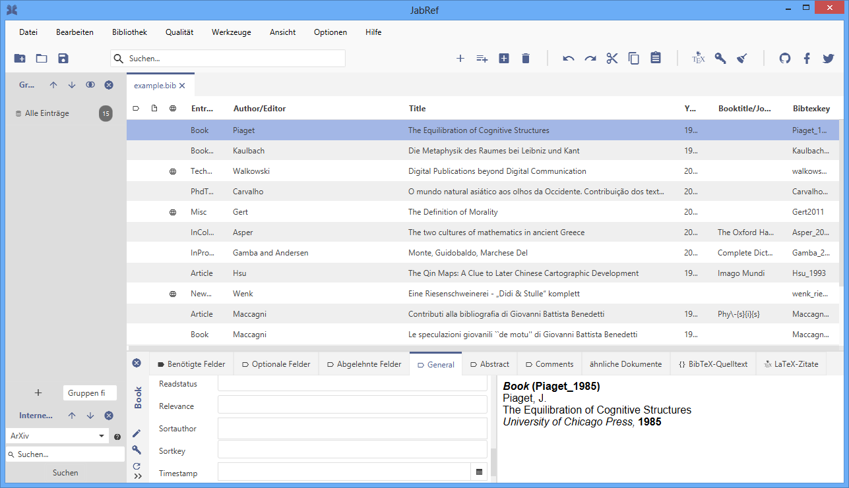The width and height of the screenshot is (849, 488).
Task: Jump to the next entry with the chevrons
Action: tap(137, 476)
